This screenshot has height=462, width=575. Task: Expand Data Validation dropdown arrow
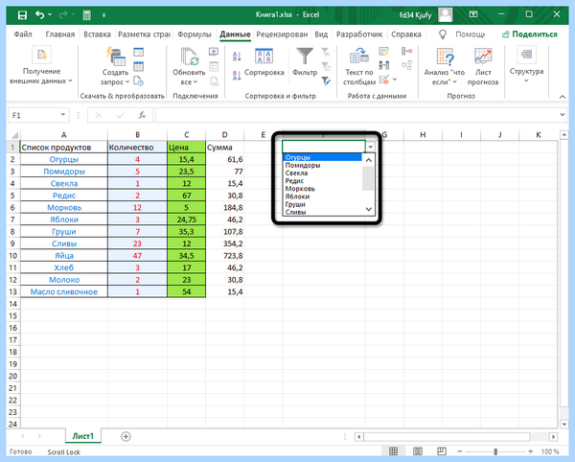point(395,80)
